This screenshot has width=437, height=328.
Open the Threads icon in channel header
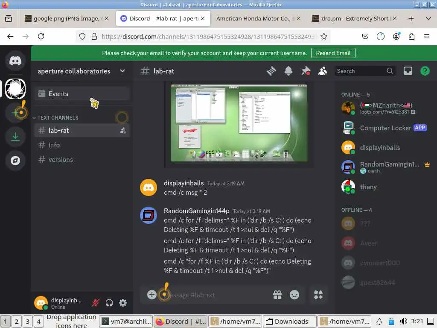pos(271,71)
